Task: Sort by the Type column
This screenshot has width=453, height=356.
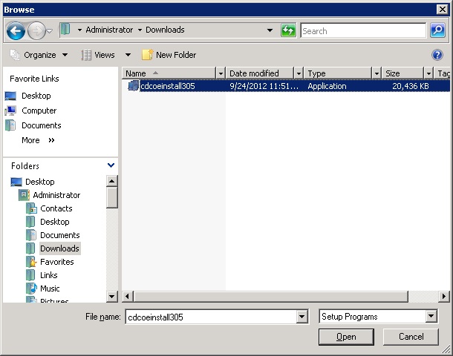Action: [338, 73]
